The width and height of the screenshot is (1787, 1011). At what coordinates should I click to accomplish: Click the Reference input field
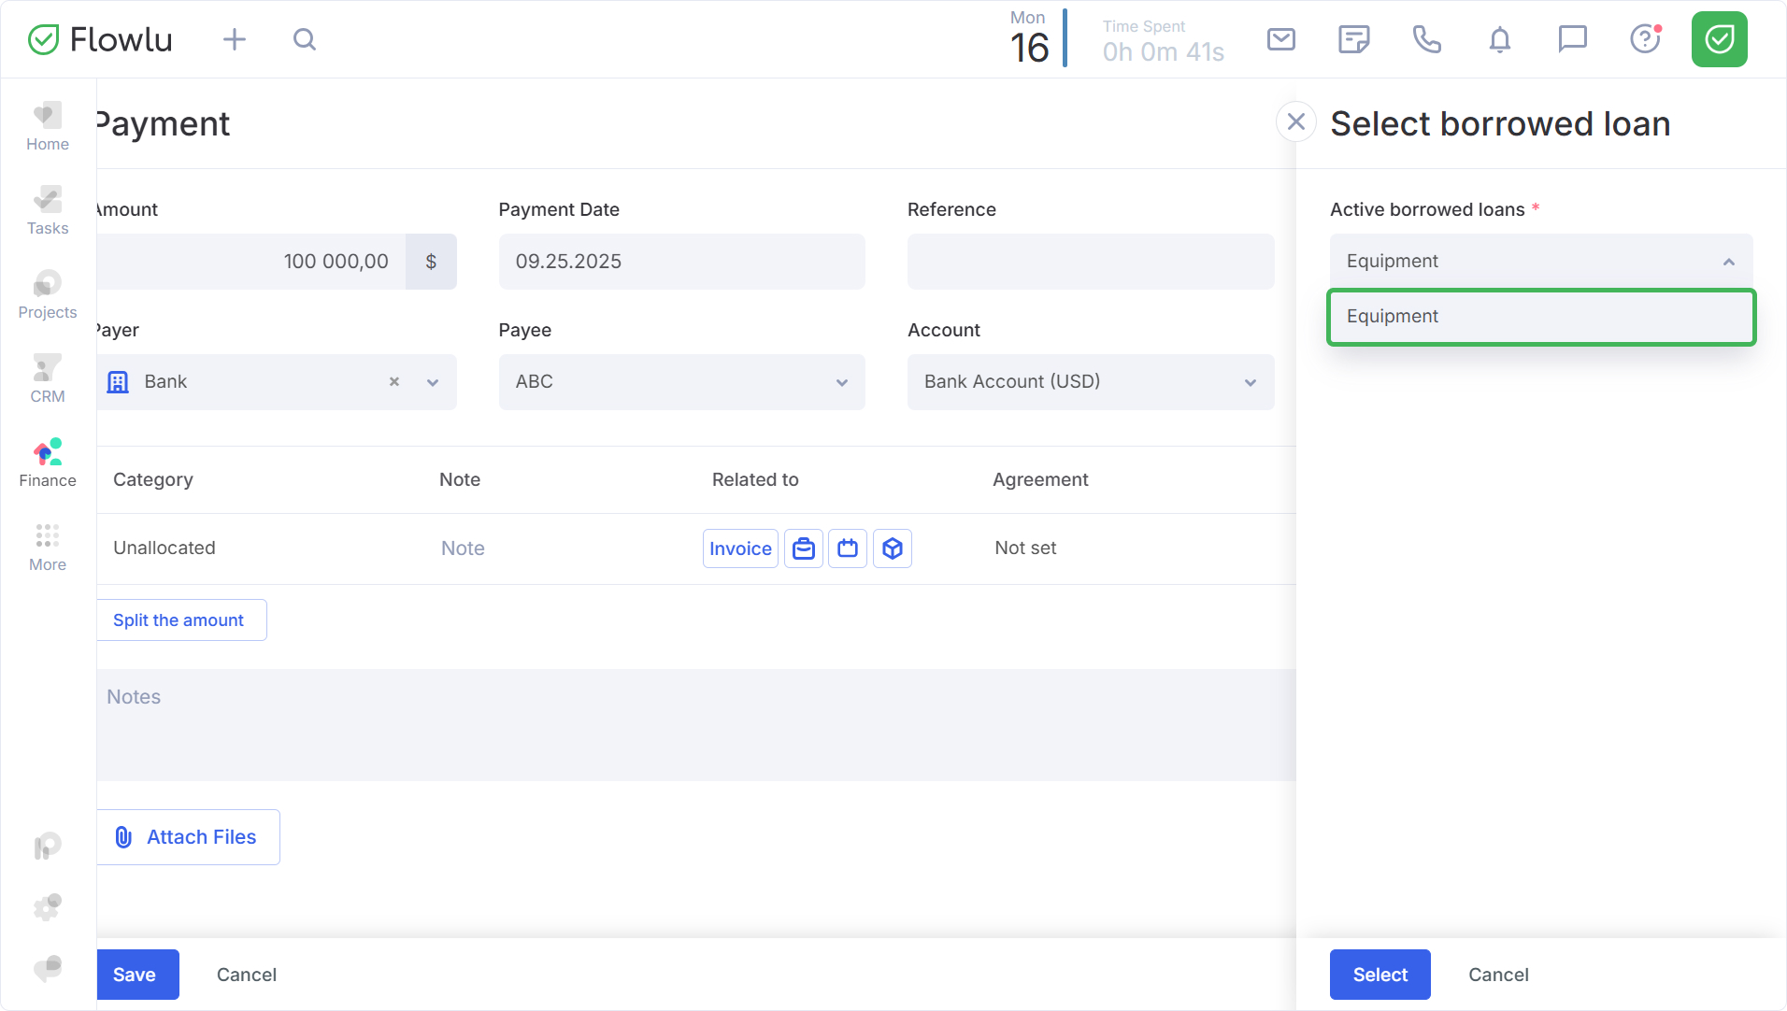1090,262
